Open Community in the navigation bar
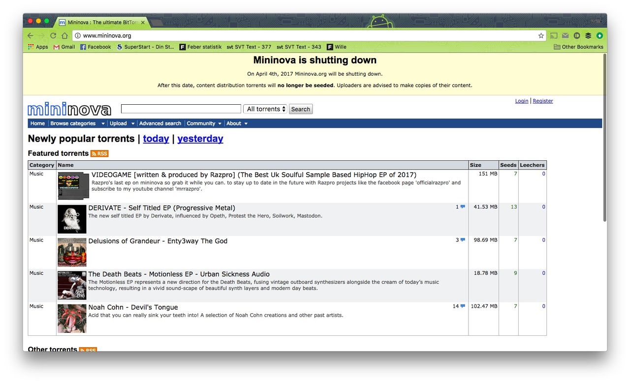 point(201,123)
